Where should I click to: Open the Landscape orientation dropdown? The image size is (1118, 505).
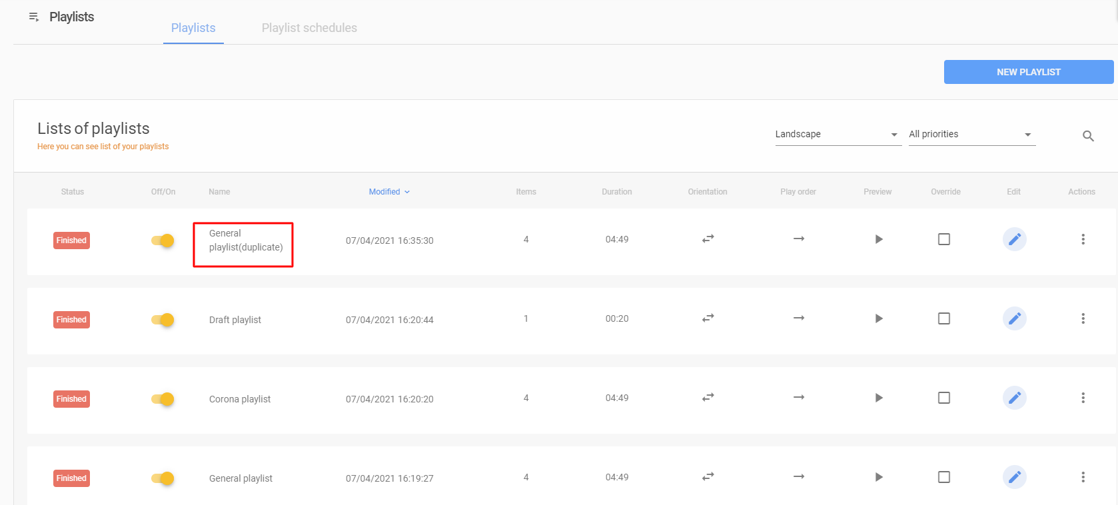coord(838,134)
